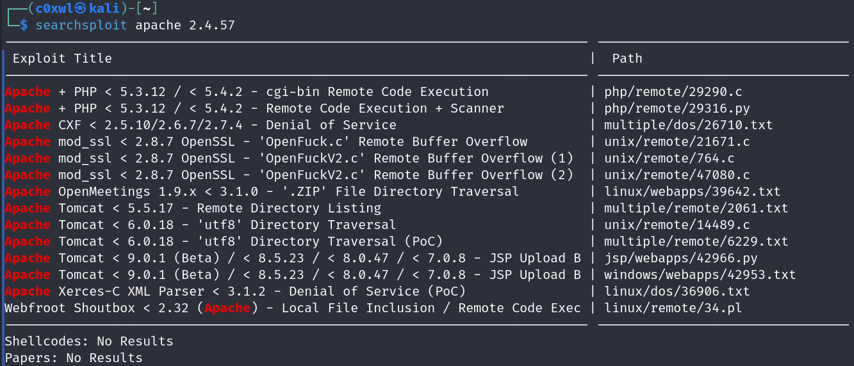Click the Path column header
854x366 pixels.
pyautogui.click(x=627, y=58)
